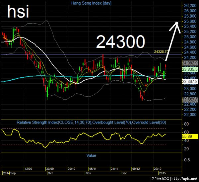Click the 23,367.87 moving average price tag
The image size is (199, 182).
190,81
